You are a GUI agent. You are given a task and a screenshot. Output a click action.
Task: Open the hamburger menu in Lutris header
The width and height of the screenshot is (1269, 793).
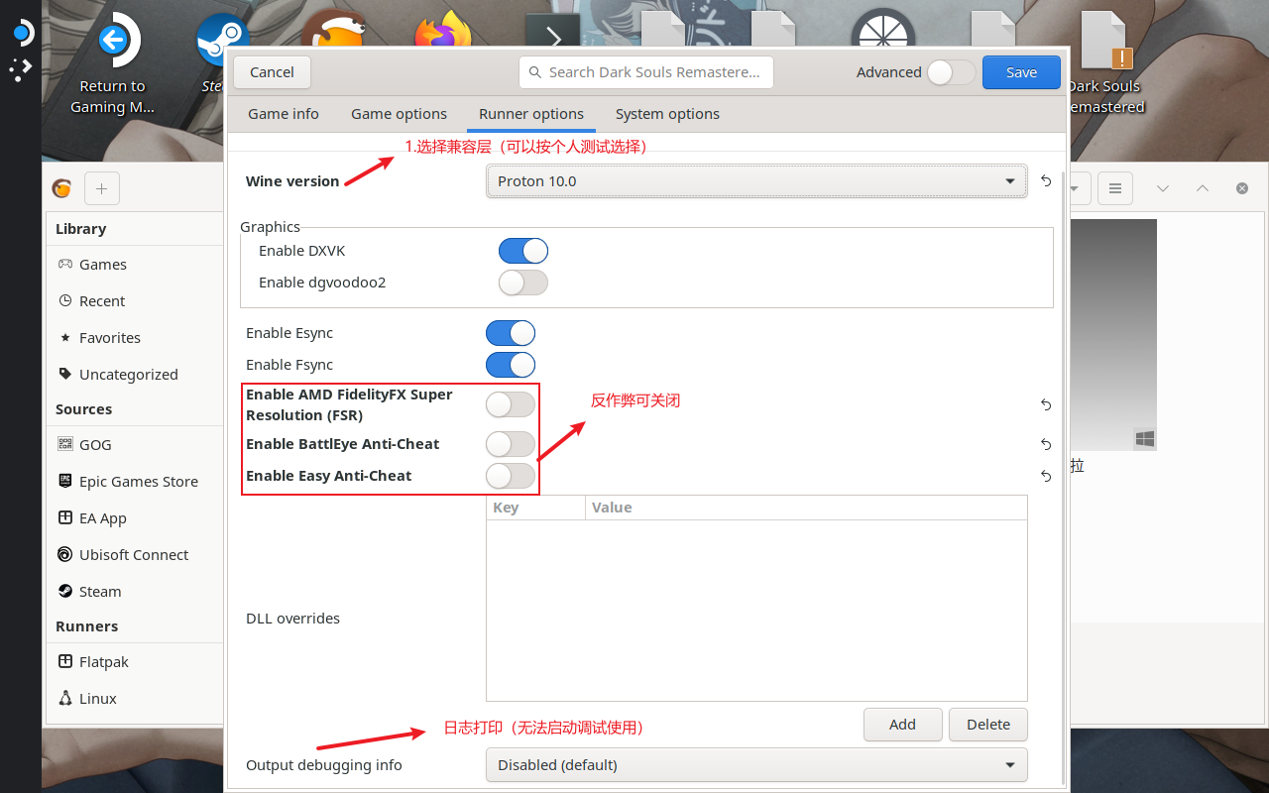pos(1115,188)
